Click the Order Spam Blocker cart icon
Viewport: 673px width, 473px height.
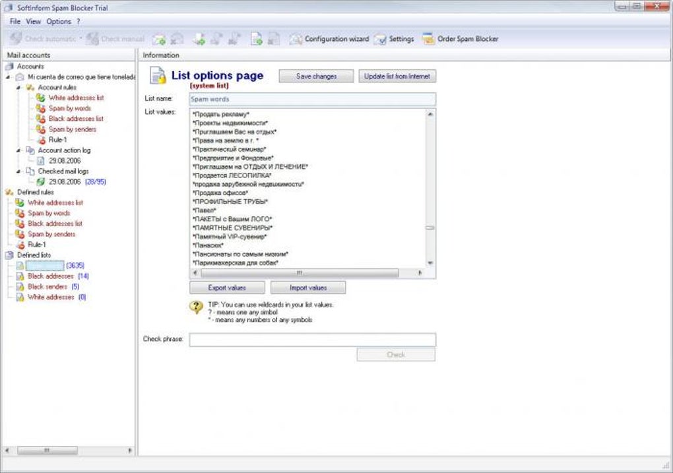(428, 39)
